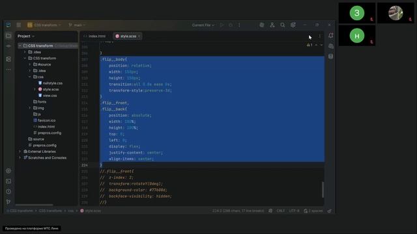Select the js folder
This screenshot has width=417, height=234.
tap(37, 114)
